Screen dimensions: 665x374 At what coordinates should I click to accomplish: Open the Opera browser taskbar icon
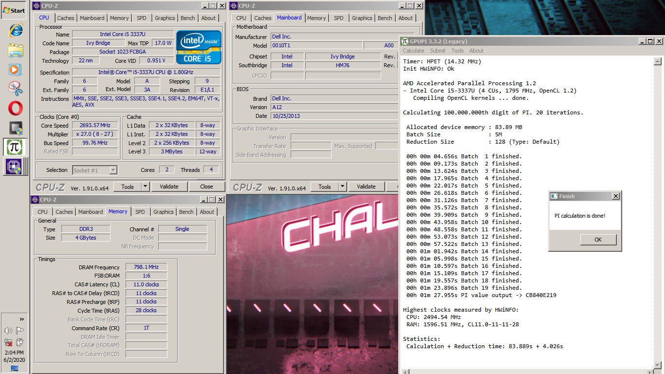click(x=16, y=108)
